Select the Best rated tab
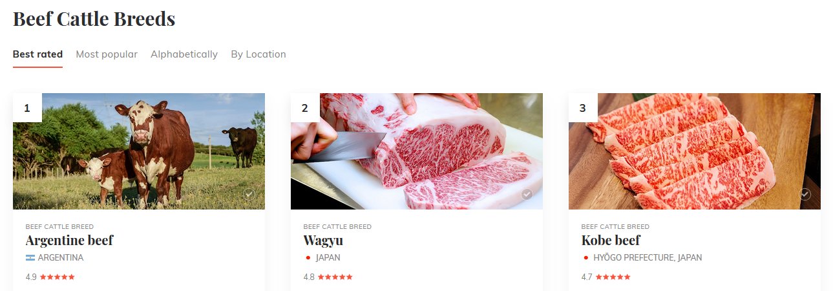This screenshot has width=833, height=291. [x=37, y=54]
